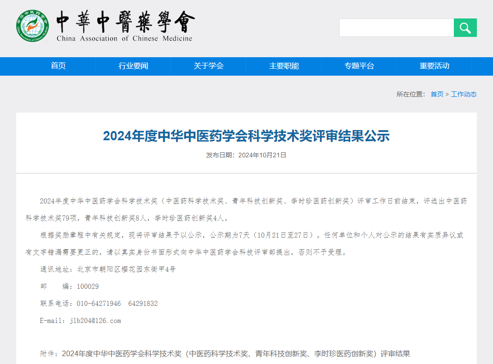The height and width of the screenshot is (364, 493).
Task: Click the circular association emblem logo
Action: coord(32,26)
